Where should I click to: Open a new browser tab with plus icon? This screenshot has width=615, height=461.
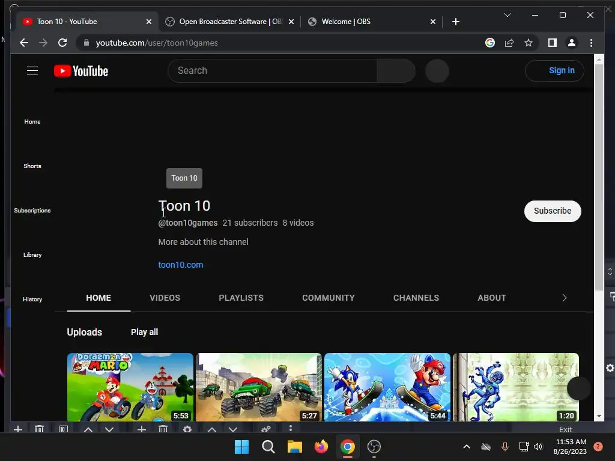click(x=455, y=22)
